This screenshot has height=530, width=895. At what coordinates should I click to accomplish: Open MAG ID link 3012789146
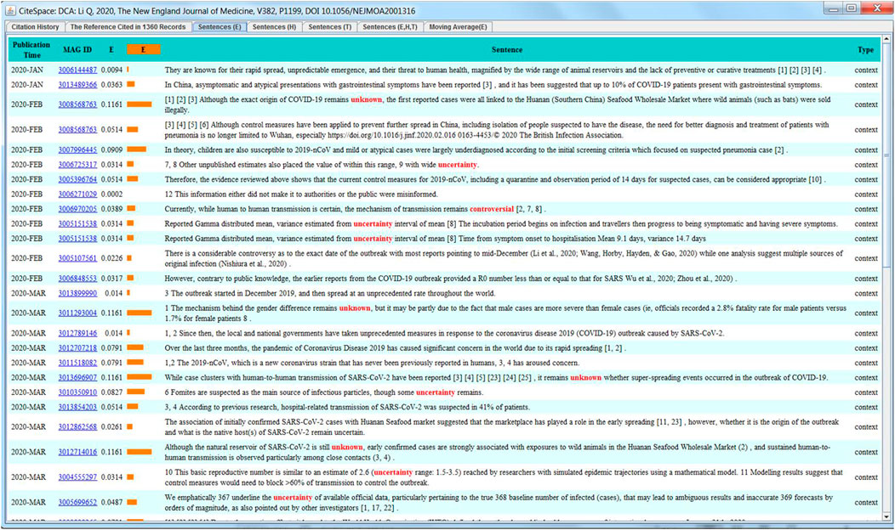pyautogui.click(x=77, y=334)
